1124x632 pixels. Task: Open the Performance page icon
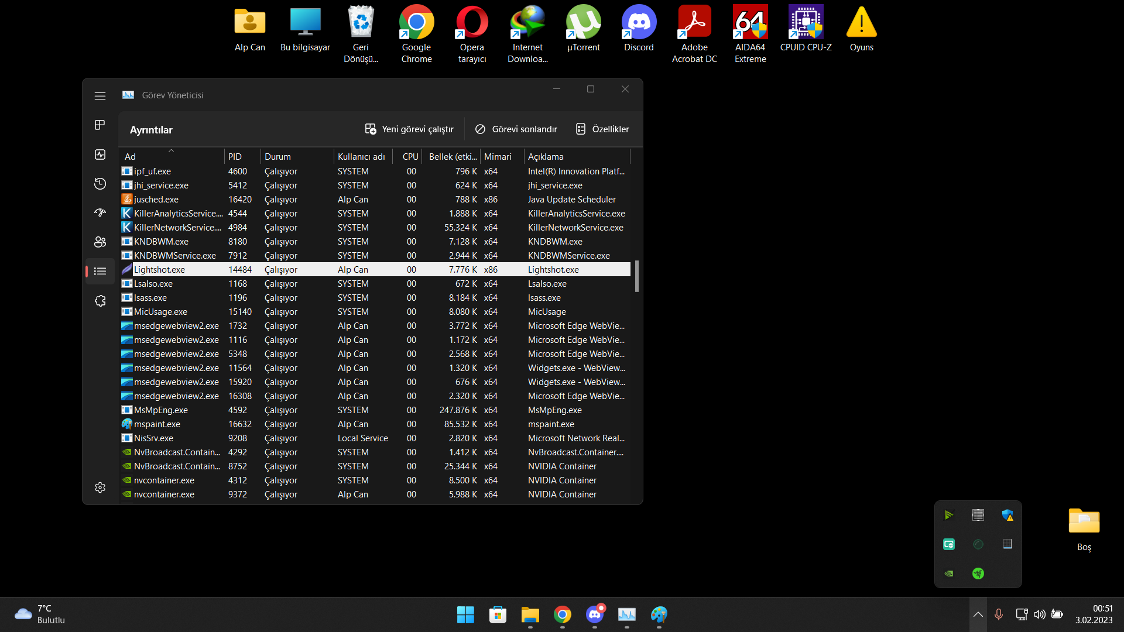(100, 154)
